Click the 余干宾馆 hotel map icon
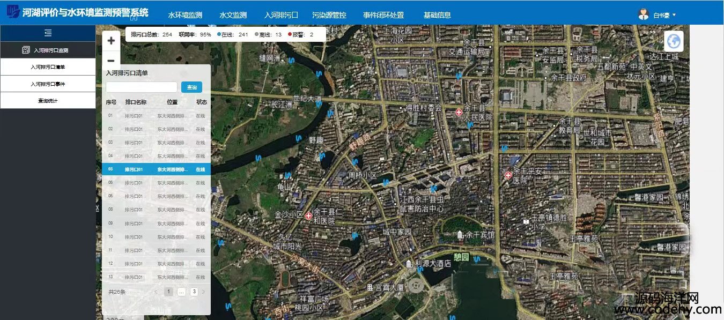Image resolution: width=724 pixels, height=320 pixels. click(460, 235)
